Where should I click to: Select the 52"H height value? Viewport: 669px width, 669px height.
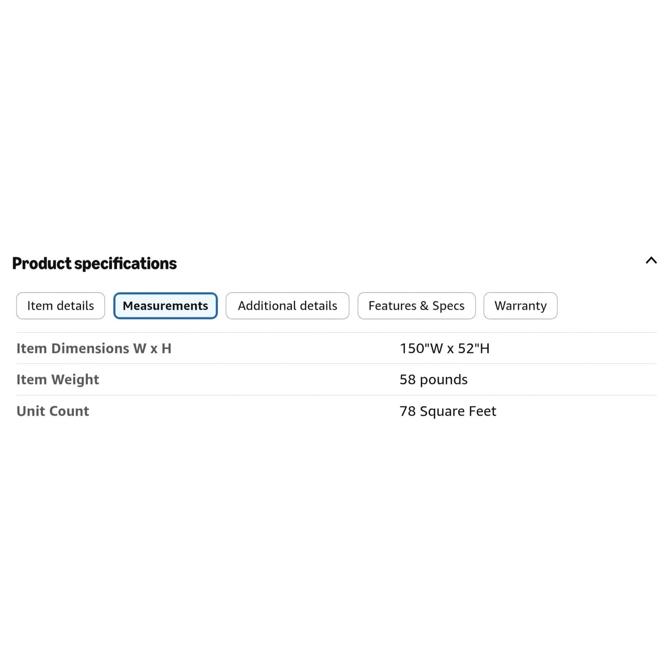tap(474, 348)
